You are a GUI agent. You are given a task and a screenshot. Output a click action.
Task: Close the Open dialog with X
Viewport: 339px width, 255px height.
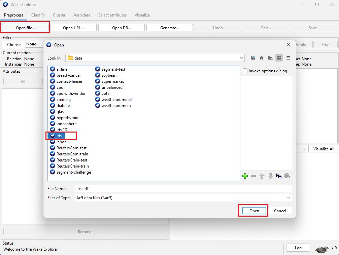pos(289,45)
